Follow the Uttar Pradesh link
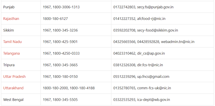The width and height of the screenshot is (215, 106). (14, 77)
